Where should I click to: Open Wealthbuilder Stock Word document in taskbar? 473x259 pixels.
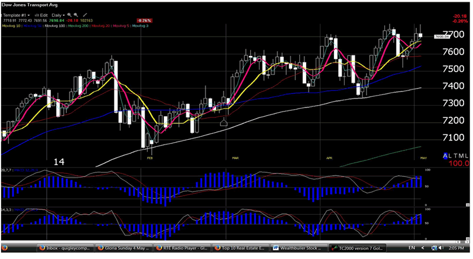(299, 248)
